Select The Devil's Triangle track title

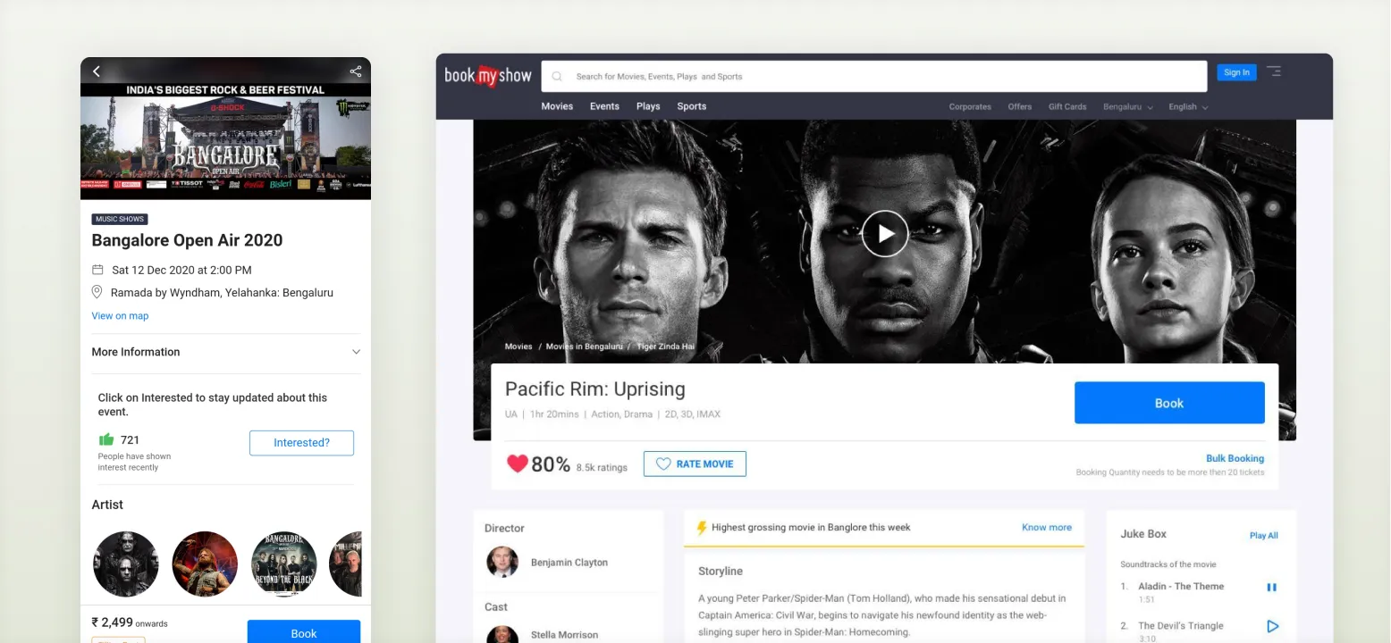[1180, 626]
